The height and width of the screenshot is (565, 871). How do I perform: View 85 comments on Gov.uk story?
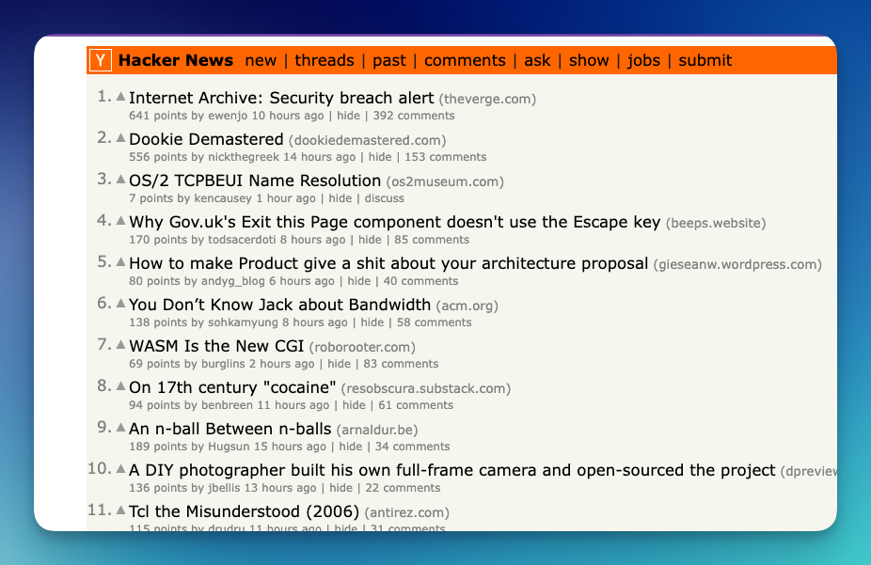coord(432,240)
